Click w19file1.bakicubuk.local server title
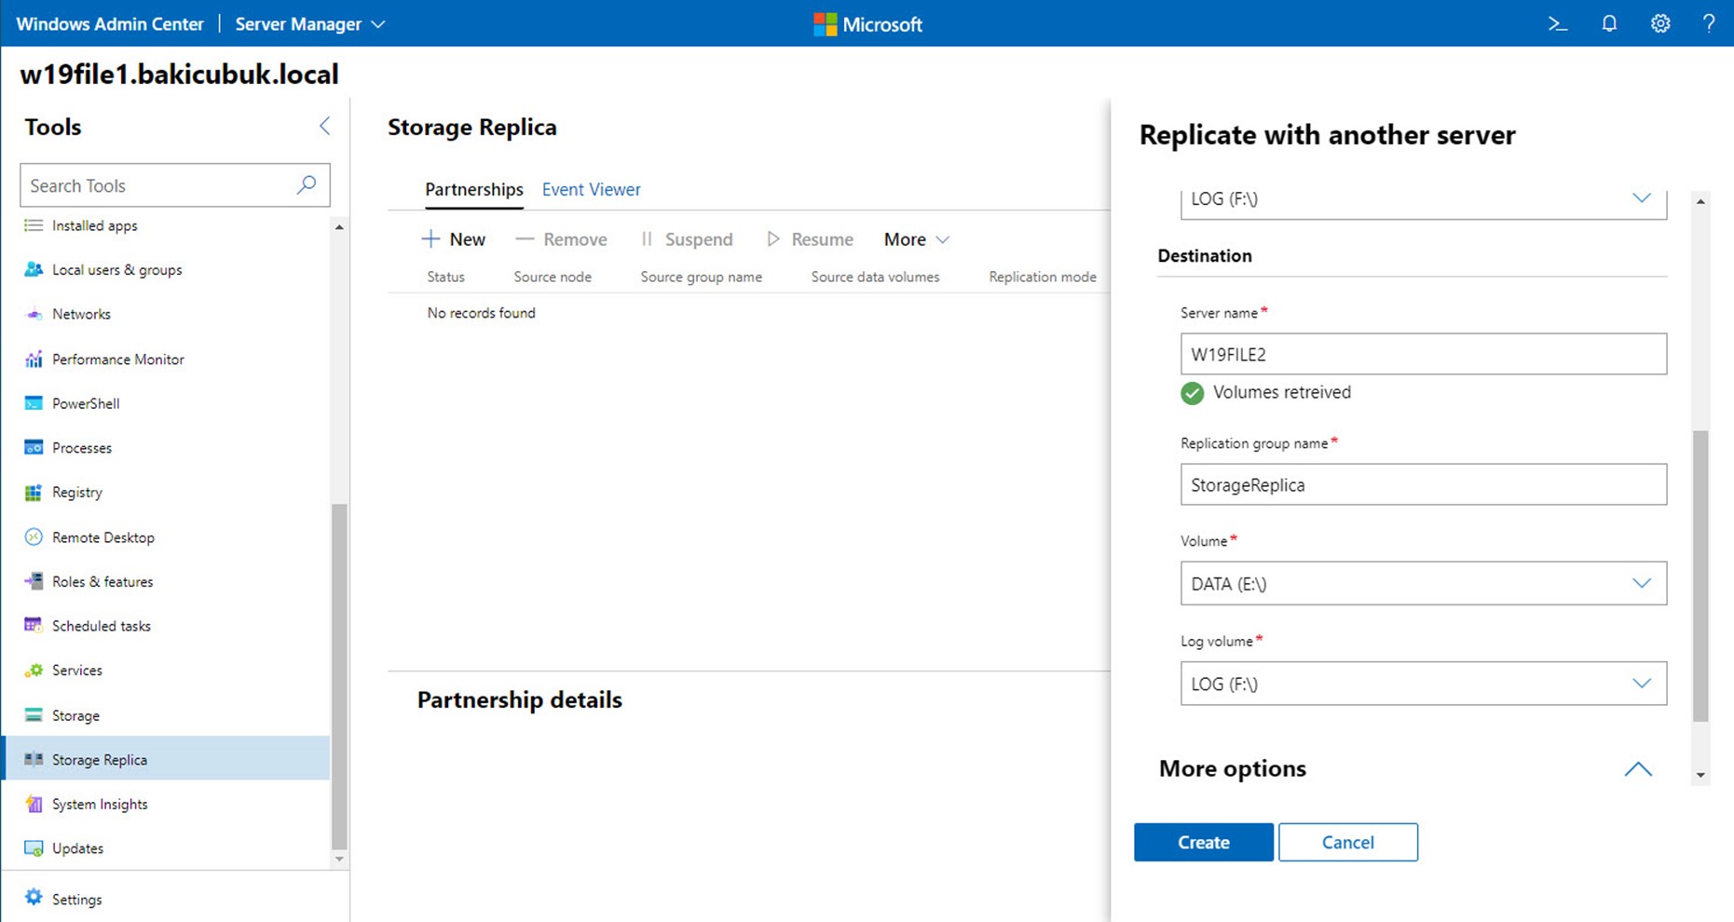 point(179,74)
